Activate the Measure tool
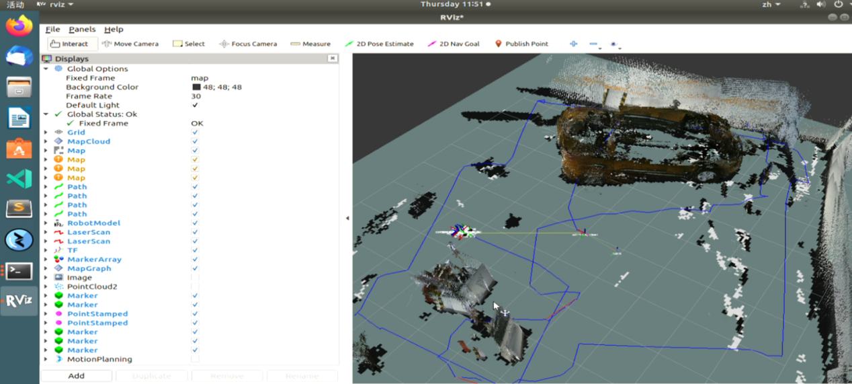 click(310, 44)
